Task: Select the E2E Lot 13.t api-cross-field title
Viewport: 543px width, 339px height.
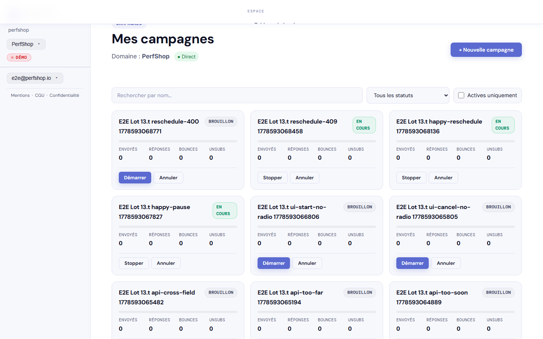Action: point(157,297)
